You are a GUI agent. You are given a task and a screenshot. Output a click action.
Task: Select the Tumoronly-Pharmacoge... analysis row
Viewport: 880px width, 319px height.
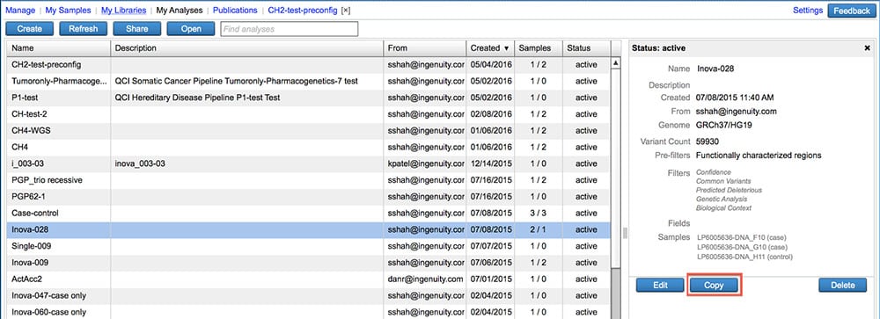tap(308, 82)
